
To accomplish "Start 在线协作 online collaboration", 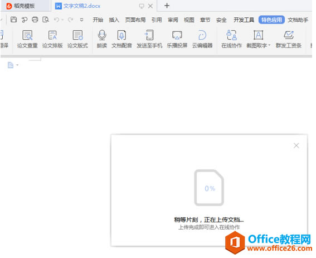I will coord(231,39).
